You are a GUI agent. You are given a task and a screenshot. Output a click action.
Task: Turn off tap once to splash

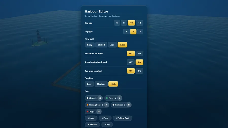(x=131, y=71)
